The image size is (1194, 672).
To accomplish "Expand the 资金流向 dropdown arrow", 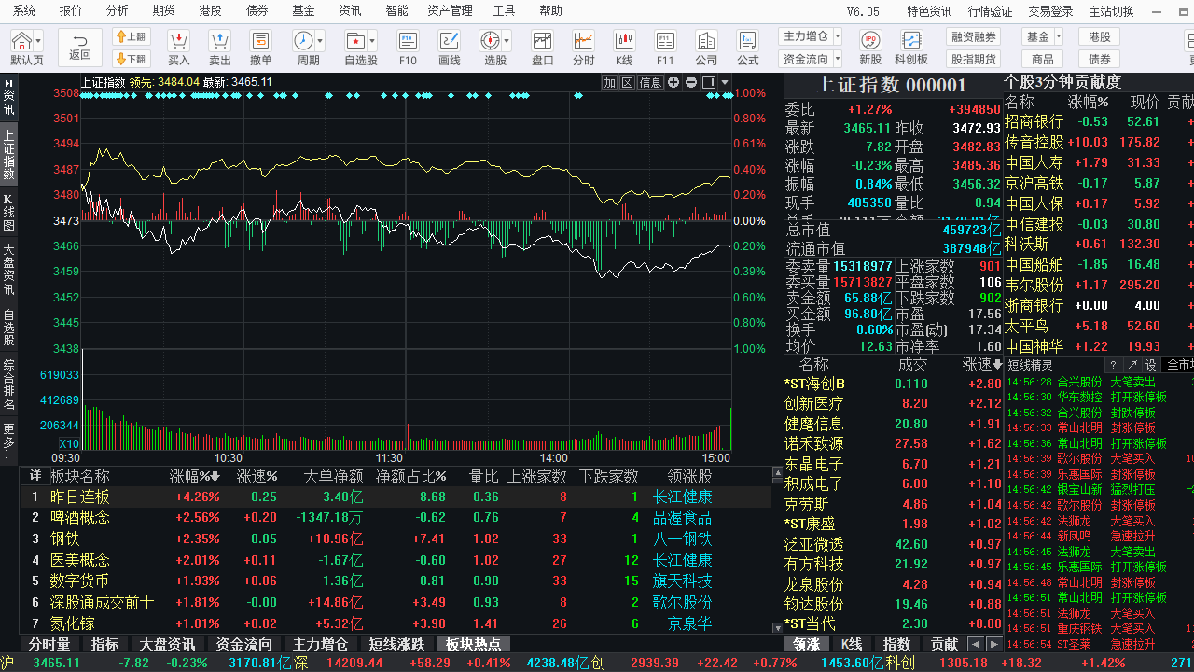I will 837,59.
